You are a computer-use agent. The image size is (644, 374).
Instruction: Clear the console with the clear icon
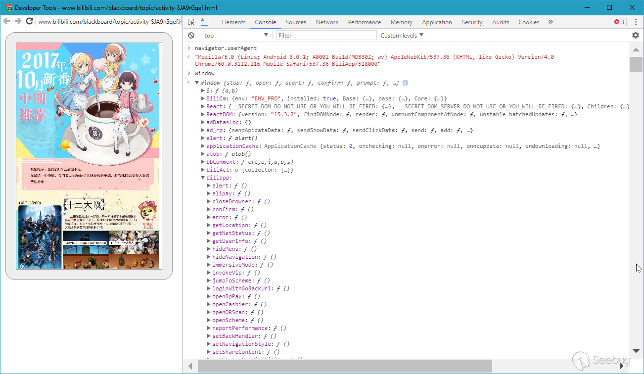pos(191,36)
